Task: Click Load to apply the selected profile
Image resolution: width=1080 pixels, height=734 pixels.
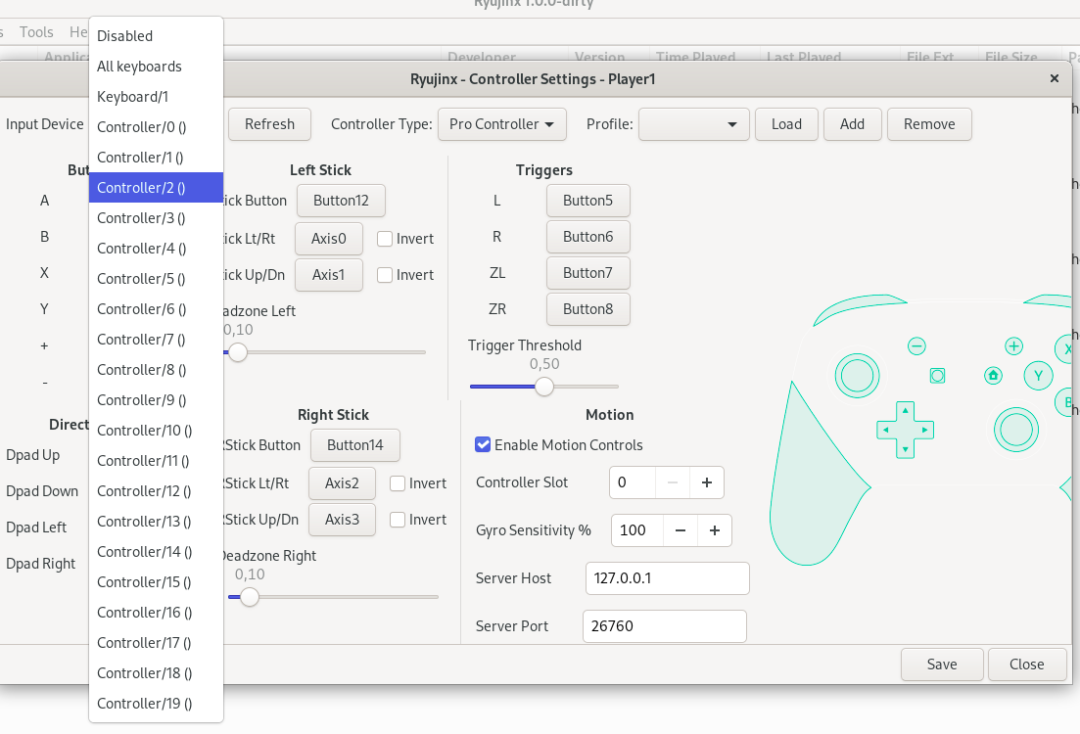Action: click(x=786, y=124)
